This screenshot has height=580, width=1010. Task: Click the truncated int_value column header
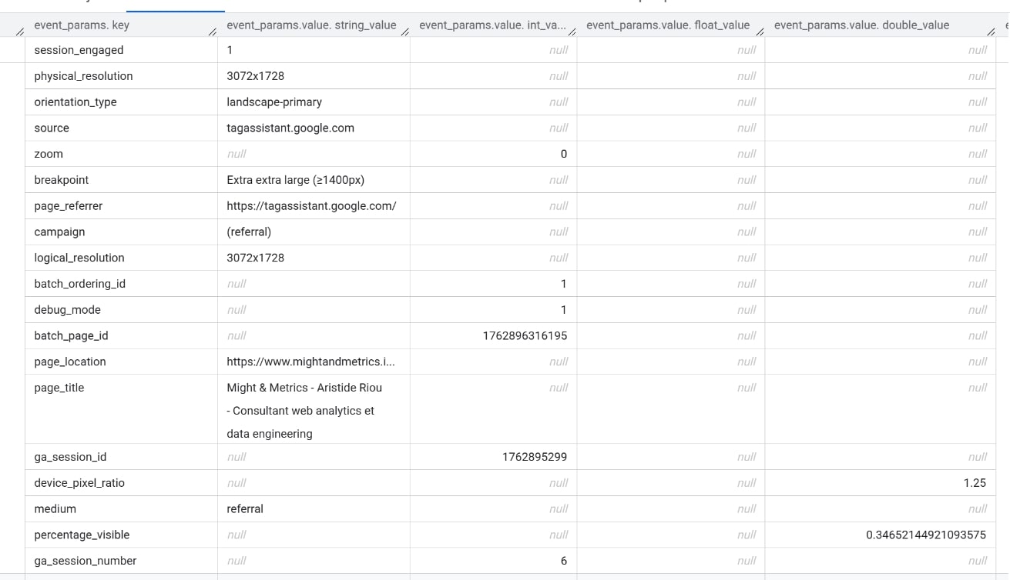click(x=492, y=25)
